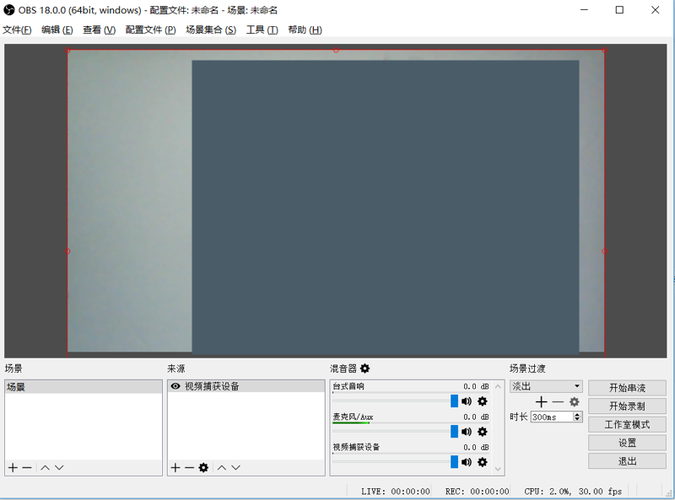675x500 pixels.
Task: Move scene up in 场景 list
Action: (x=46, y=468)
